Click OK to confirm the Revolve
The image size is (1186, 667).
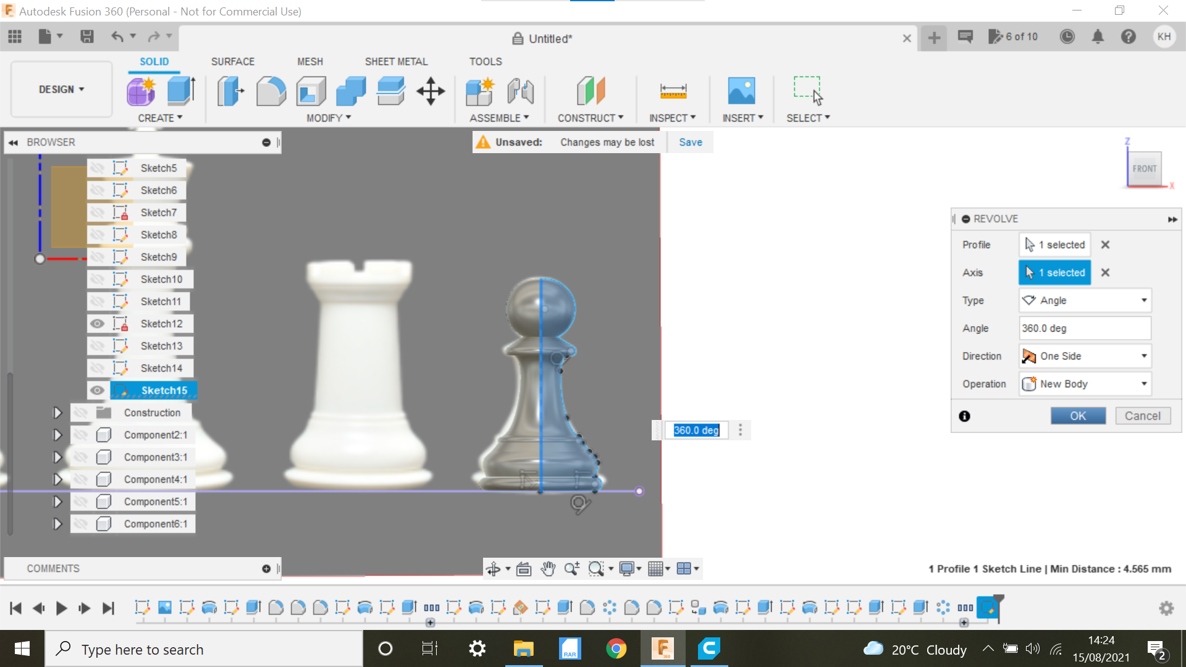[1077, 415]
